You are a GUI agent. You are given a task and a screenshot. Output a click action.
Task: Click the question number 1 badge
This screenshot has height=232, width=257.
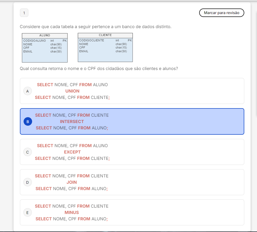tap(24, 13)
